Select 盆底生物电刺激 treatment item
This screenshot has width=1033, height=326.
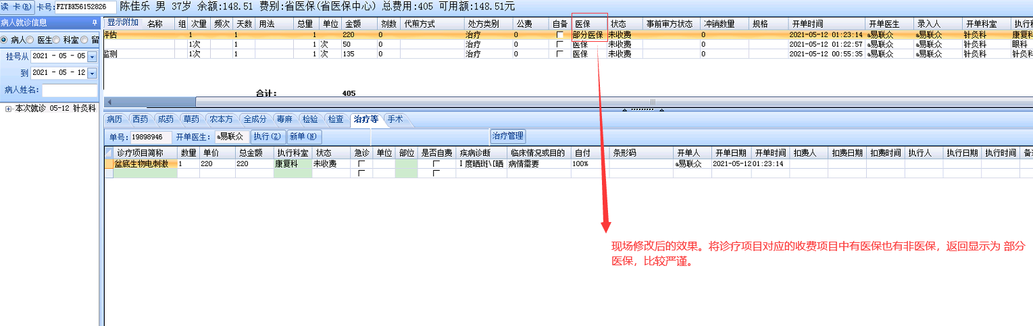point(145,164)
